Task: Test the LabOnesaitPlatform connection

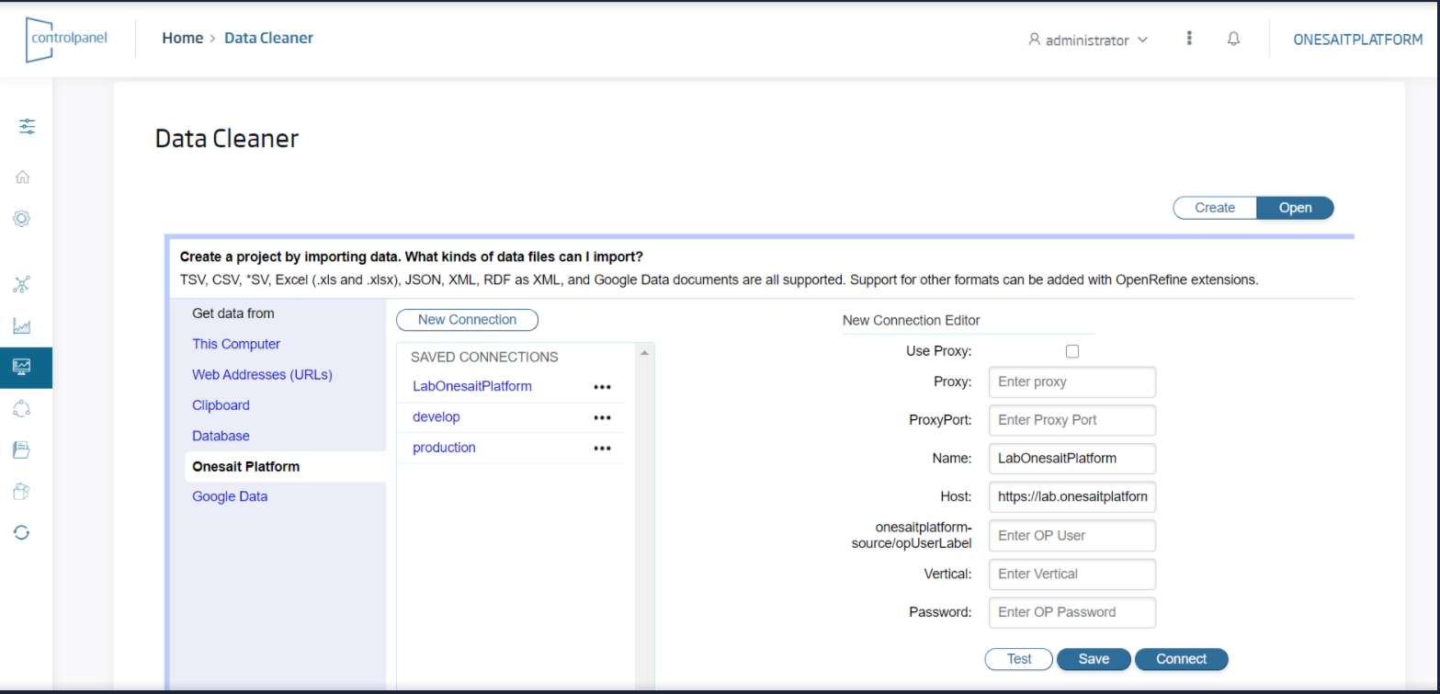Action: 1018,658
